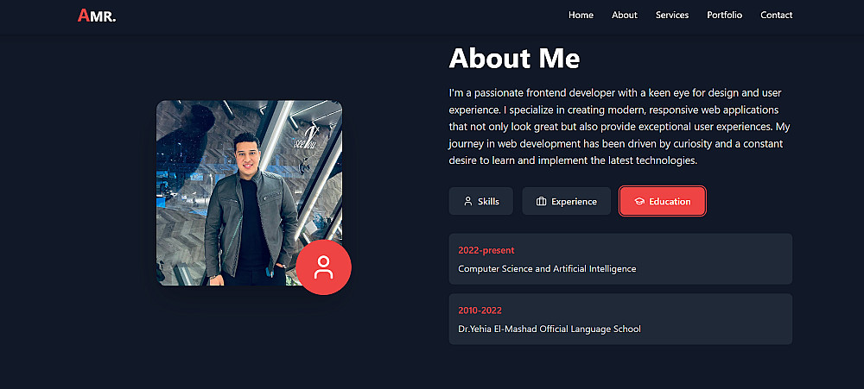Viewport: 864px width, 389px height.
Task: Click the frontend developer bio paragraph
Action: 619,126
